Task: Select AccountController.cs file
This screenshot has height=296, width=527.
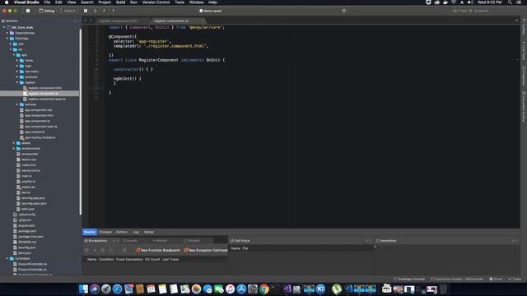Action: pyautogui.click(x=33, y=264)
